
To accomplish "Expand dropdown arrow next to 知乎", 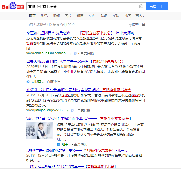I will tap(70, 145).
